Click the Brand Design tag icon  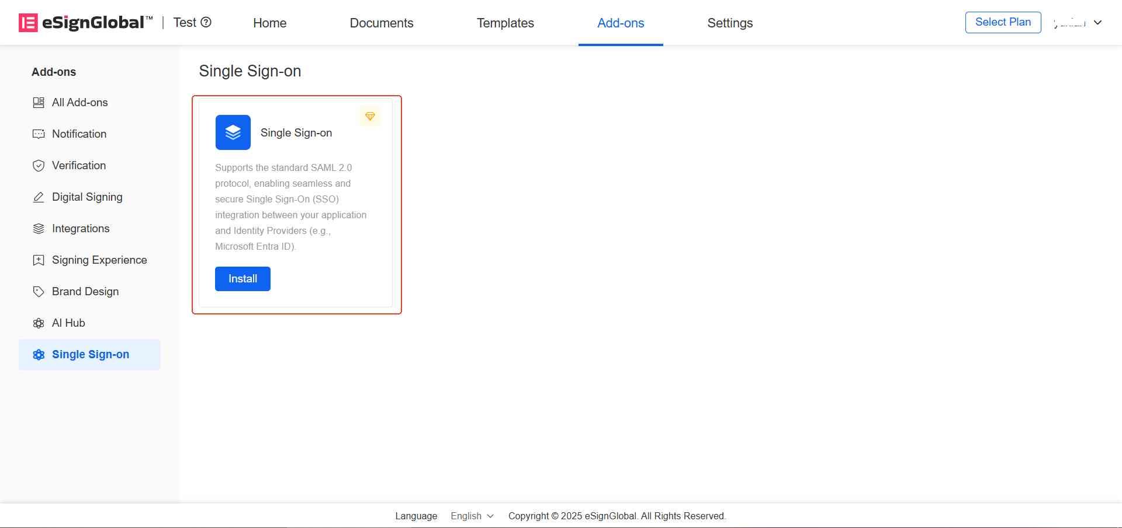coord(39,292)
